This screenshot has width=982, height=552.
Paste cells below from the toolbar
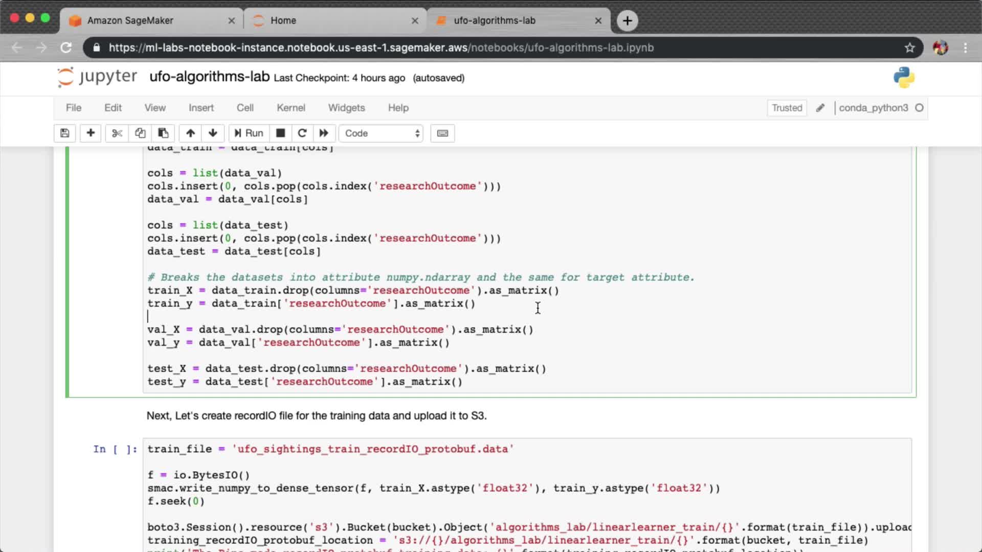tap(163, 133)
